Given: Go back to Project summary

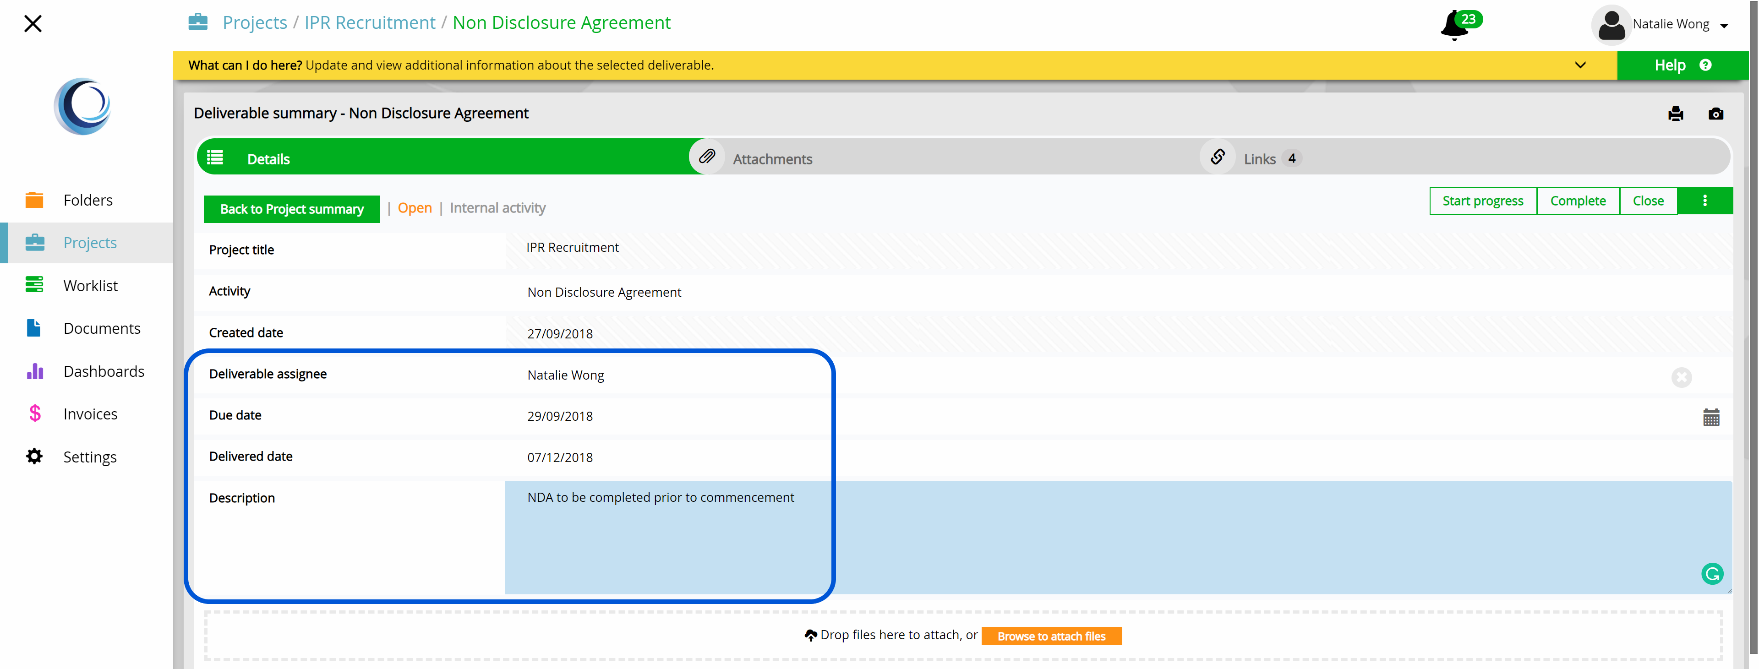Looking at the screenshot, I should [x=292, y=209].
